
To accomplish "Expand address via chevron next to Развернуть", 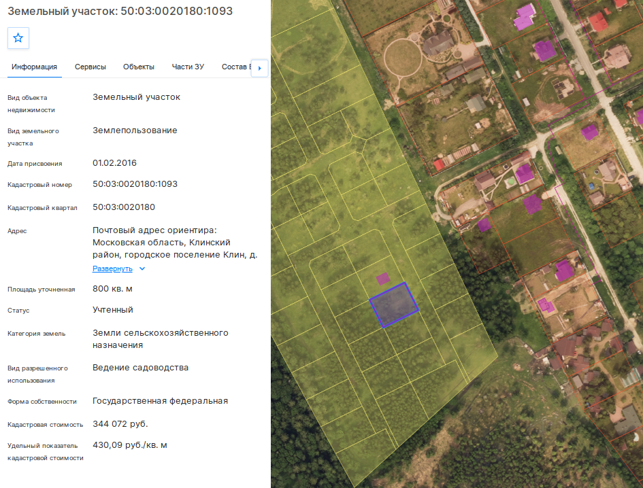I will point(142,268).
